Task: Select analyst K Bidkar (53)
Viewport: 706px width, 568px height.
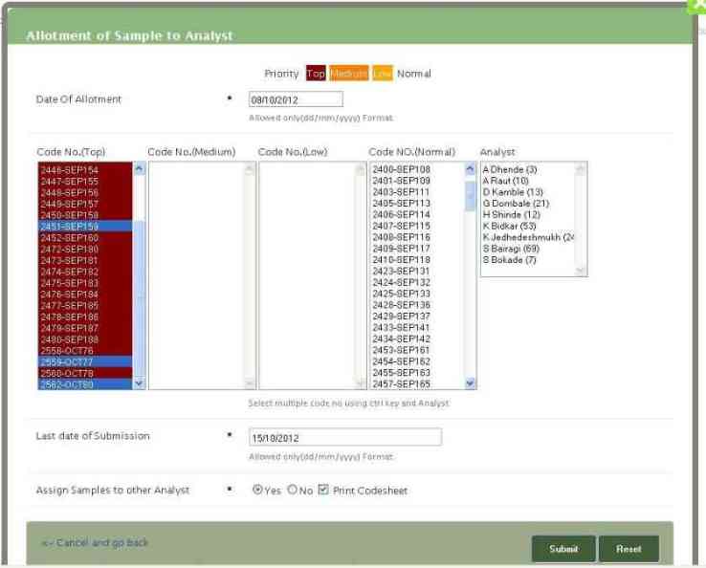Action: (x=510, y=226)
